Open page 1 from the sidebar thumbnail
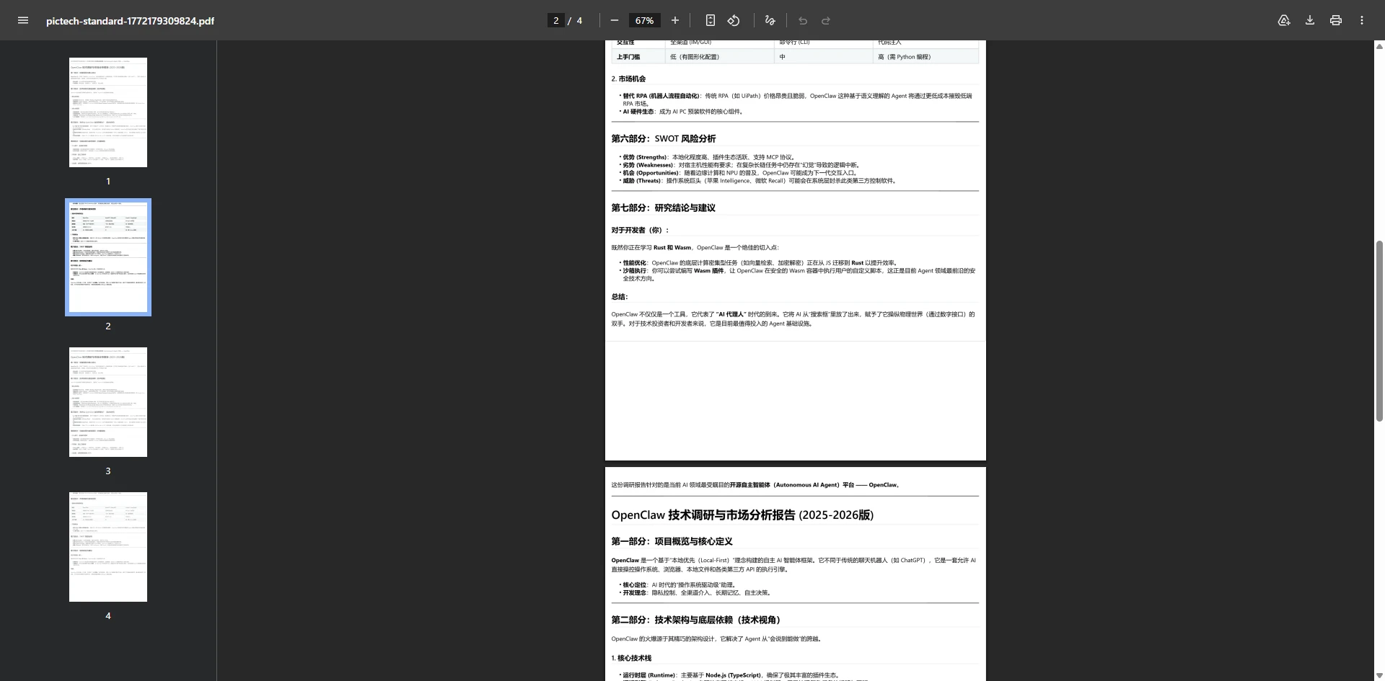The width and height of the screenshot is (1385, 681). (107, 112)
